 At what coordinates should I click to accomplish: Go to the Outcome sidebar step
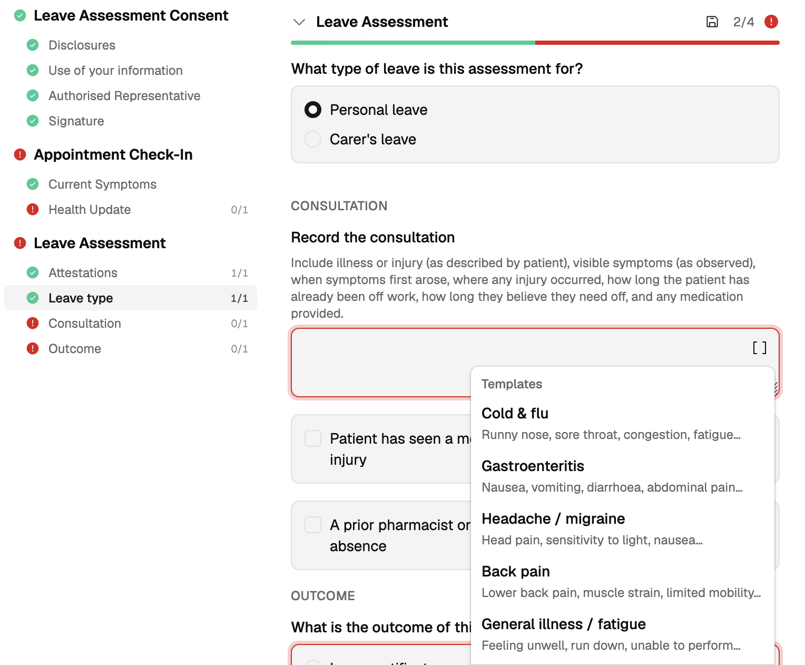point(131,349)
